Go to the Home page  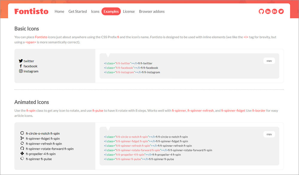tap(59, 11)
